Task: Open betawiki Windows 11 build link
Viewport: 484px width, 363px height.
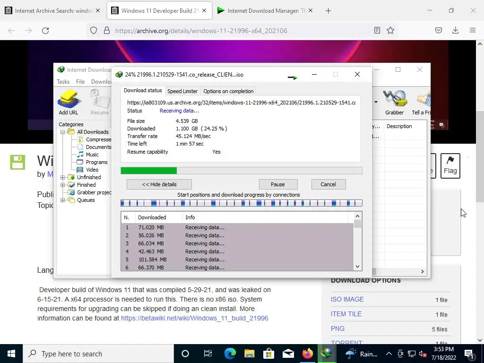Action: 194,318
